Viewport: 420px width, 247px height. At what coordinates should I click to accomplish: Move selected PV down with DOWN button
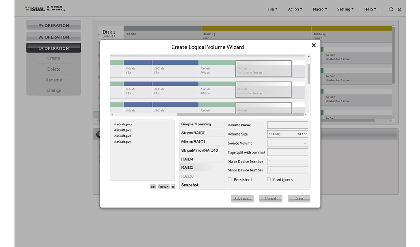(164, 187)
